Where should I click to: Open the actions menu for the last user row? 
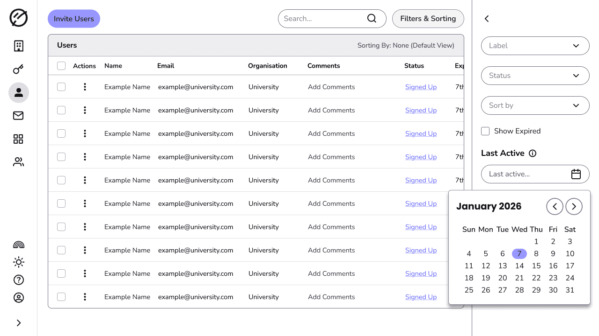pos(85,297)
